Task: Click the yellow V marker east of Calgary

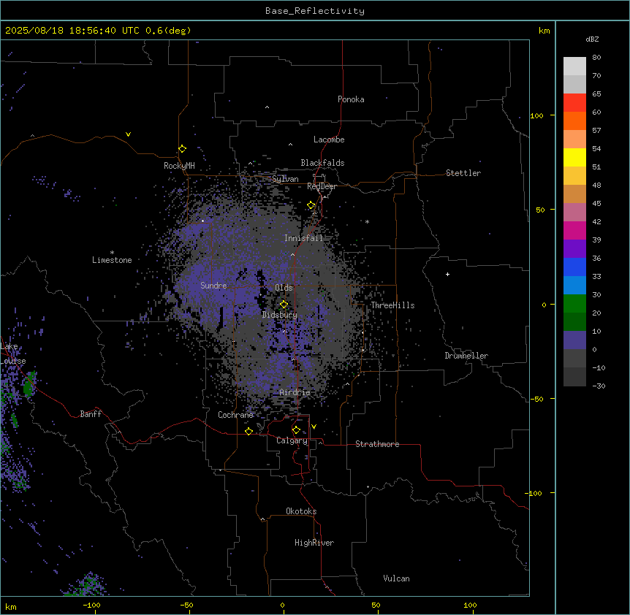Action: tap(314, 427)
